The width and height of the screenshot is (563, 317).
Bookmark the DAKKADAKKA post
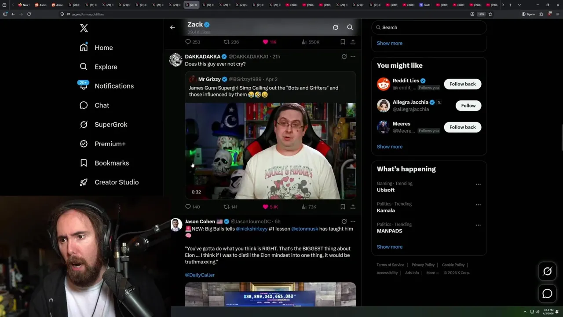pyautogui.click(x=343, y=206)
